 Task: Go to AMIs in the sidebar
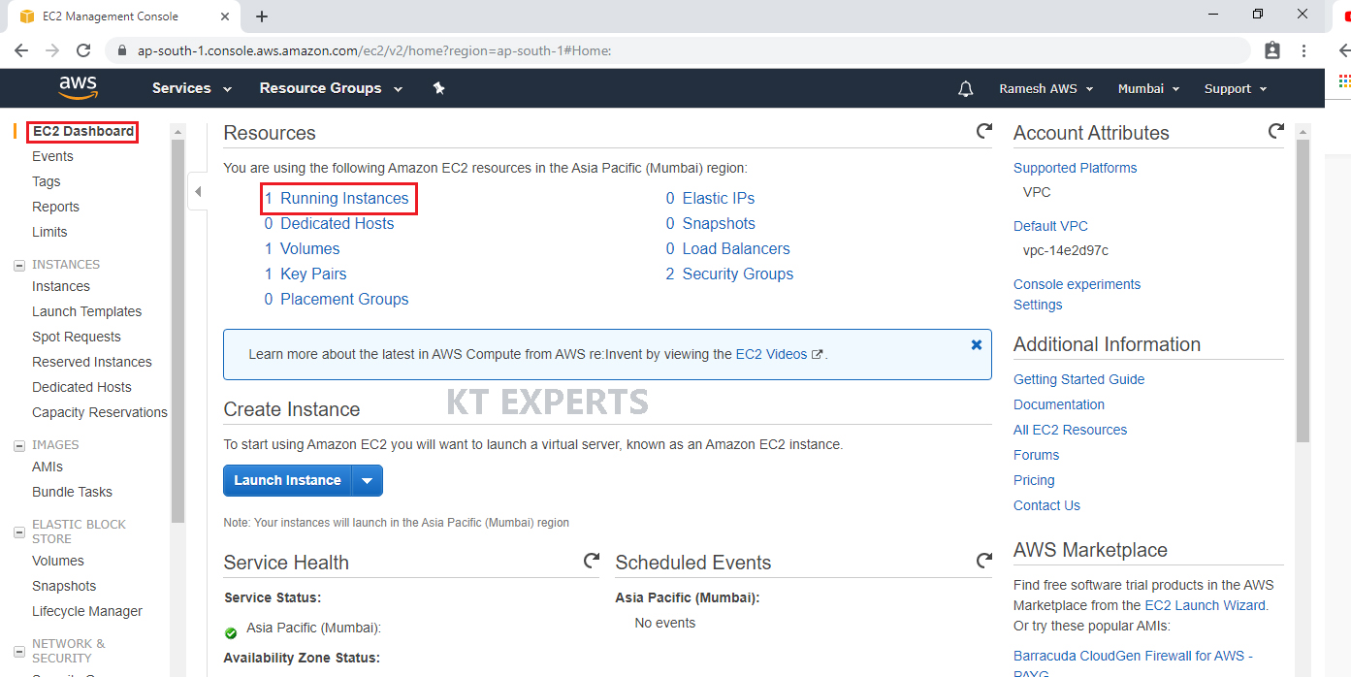tap(48, 467)
